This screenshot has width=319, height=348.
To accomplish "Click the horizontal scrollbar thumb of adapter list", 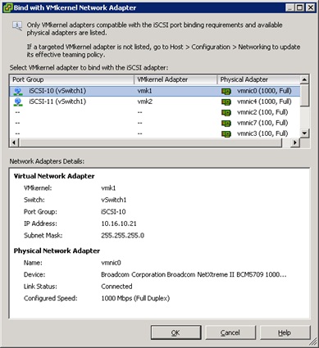I will click(x=150, y=142).
